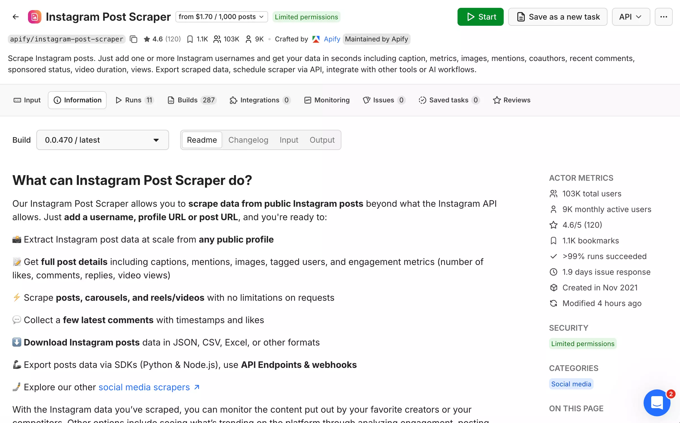Click the '1.9 days issue response' text
The height and width of the screenshot is (423, 680).
[606, 272]
